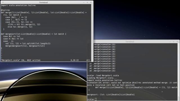Click the 'val (l1, l2) = lst.splitAt' line
The width and height of the screenshot is (180, 101).
[x=28, y=43]
